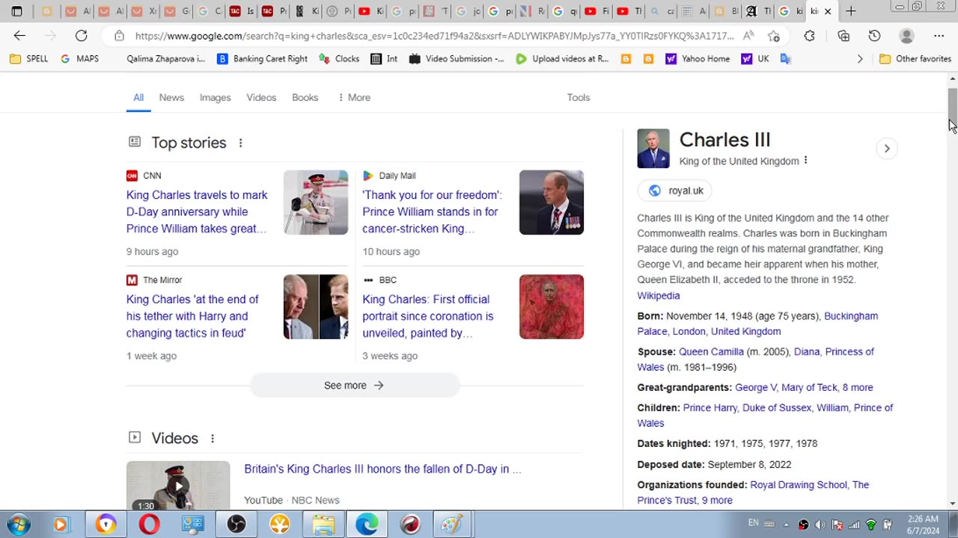The image size is (958, 538).
Task: Open MAPS bookmark
Action: pyautogui.click(x=79, y=58)
